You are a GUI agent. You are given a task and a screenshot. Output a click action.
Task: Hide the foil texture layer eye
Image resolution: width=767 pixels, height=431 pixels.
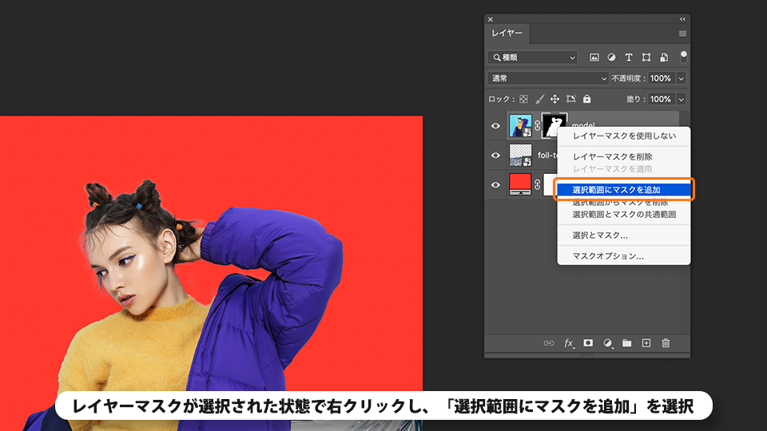495,156
